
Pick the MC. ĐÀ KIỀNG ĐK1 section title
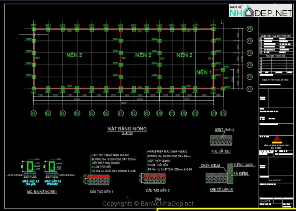pos(41,192)
